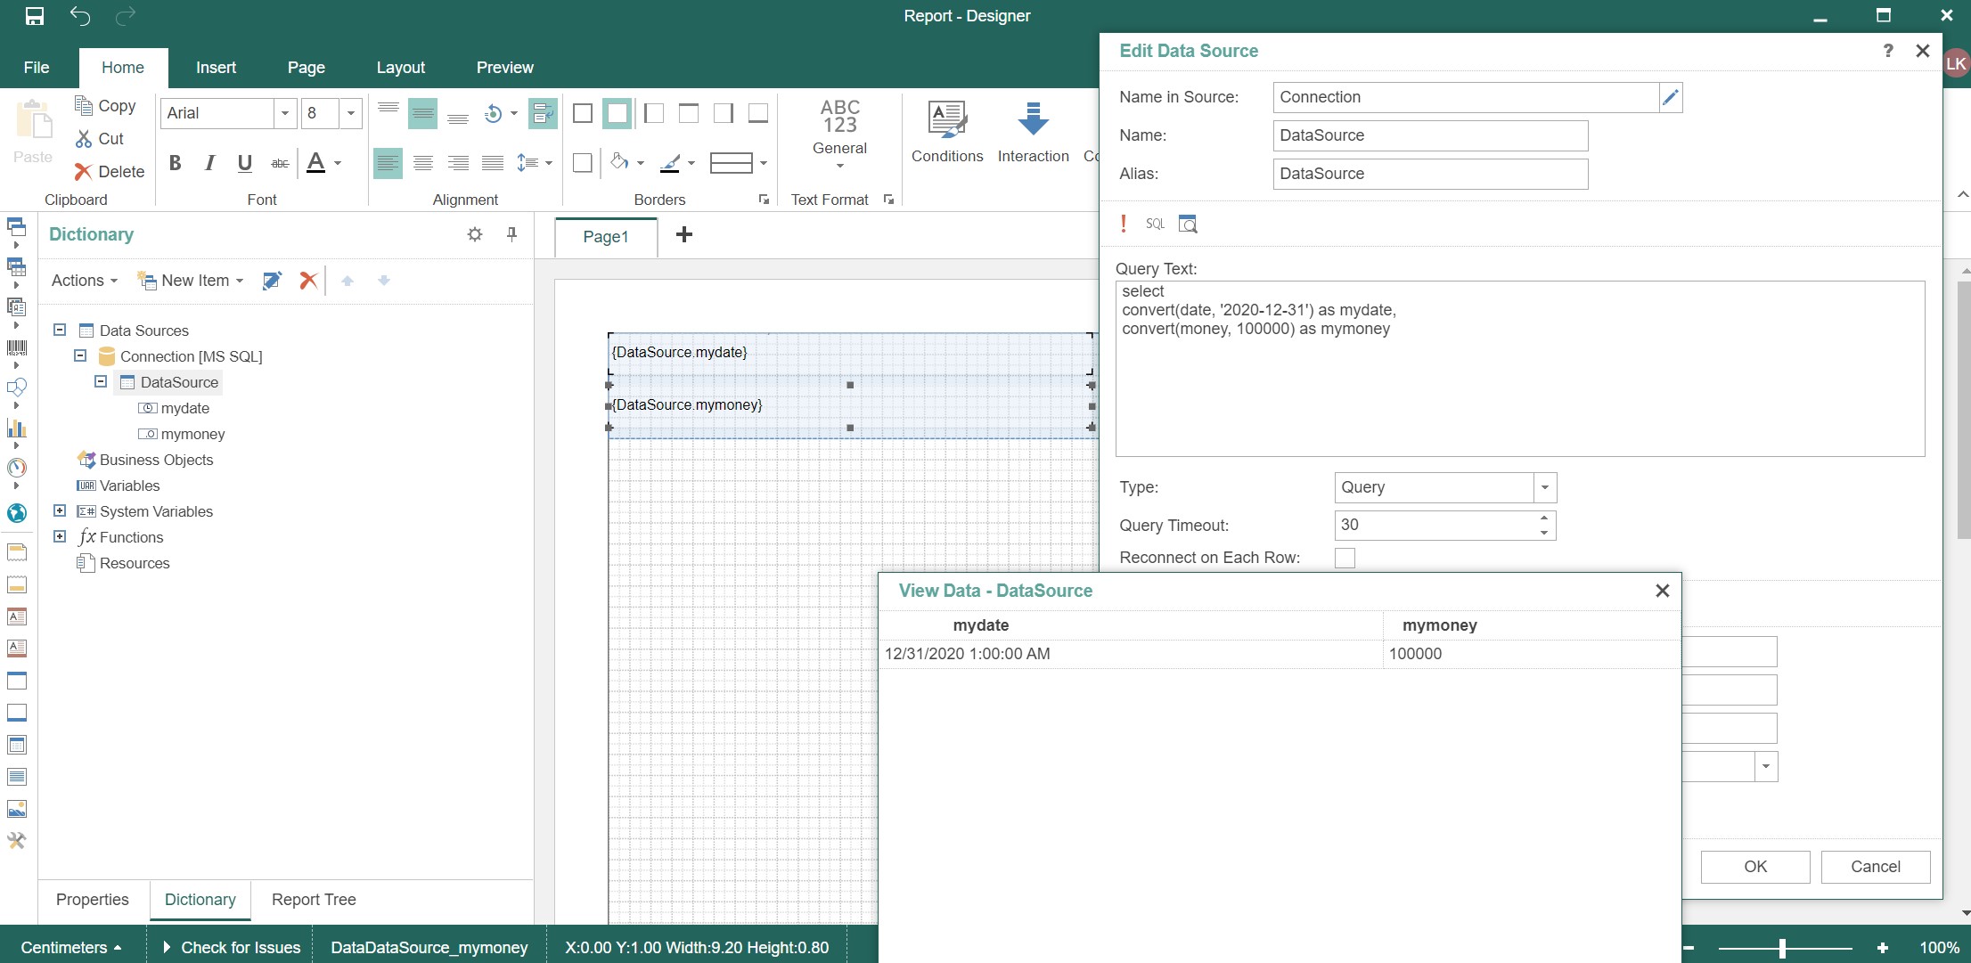Expand the System Variables node

(x=60, y=510)
